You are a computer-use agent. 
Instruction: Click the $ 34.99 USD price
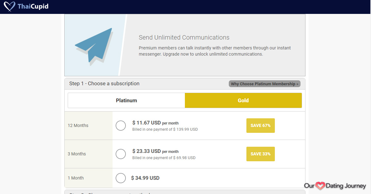click(145, 178)
